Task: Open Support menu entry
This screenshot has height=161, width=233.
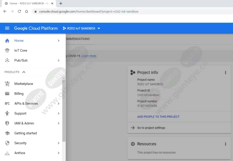Action: [20, 114]
